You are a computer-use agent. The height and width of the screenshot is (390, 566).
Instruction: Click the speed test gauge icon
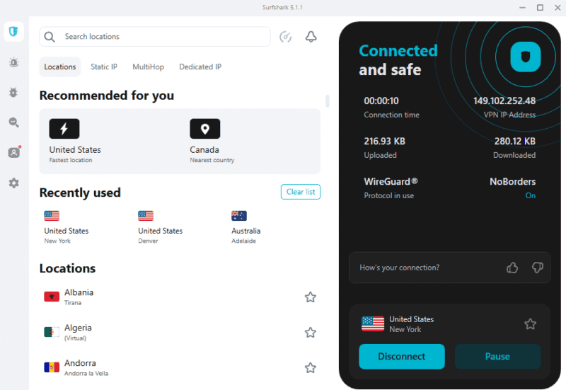pos(286,37)
